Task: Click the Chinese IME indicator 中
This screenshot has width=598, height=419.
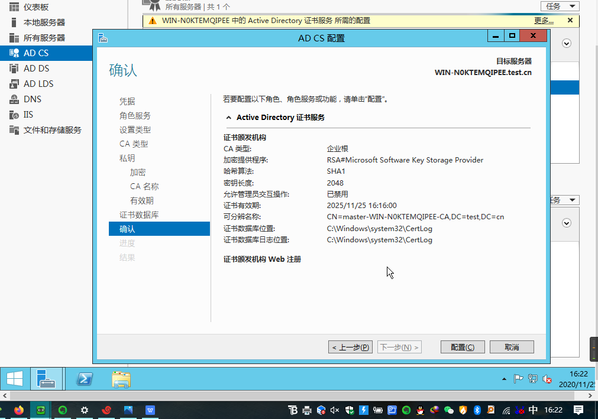Action: point(533,410)
